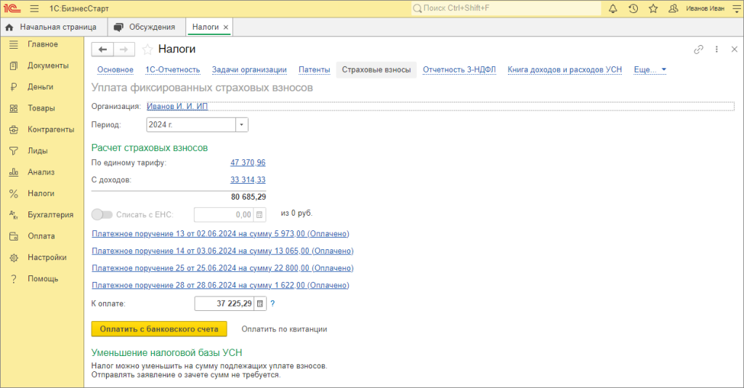The image size is (744, 388).
Task: Open the 1С-Отчетность navigation link
Action: point(173,70)
